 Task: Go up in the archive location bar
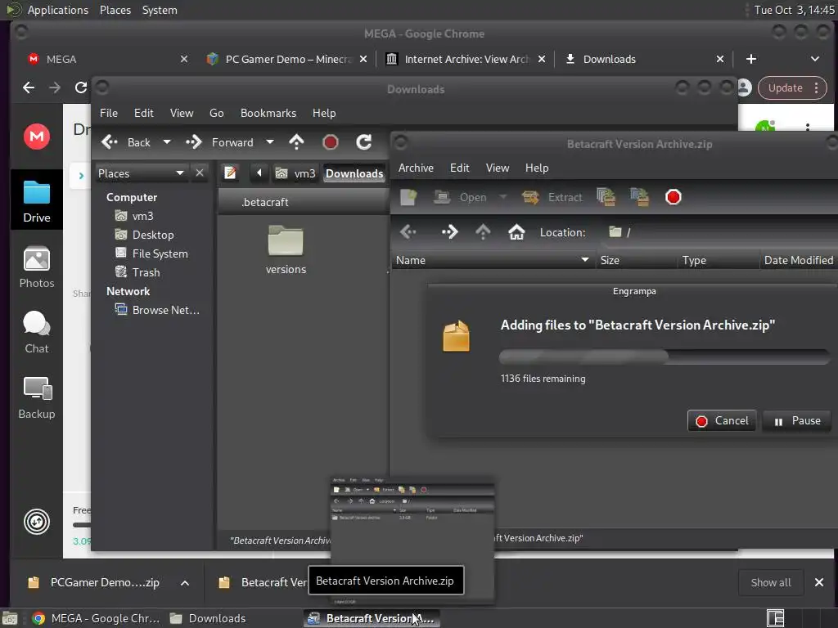click(483, 231)
